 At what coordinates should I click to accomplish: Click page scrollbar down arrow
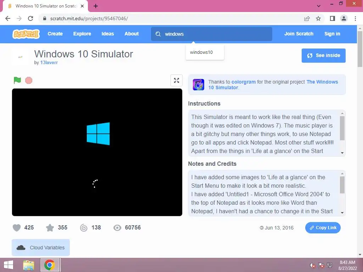360,255
